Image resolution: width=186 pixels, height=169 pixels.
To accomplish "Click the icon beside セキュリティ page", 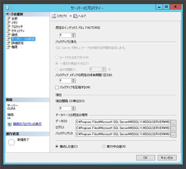I will point(8,31).
